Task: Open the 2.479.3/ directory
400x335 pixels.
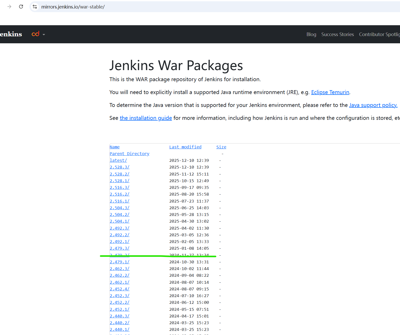Action: [x=120, y=248]
